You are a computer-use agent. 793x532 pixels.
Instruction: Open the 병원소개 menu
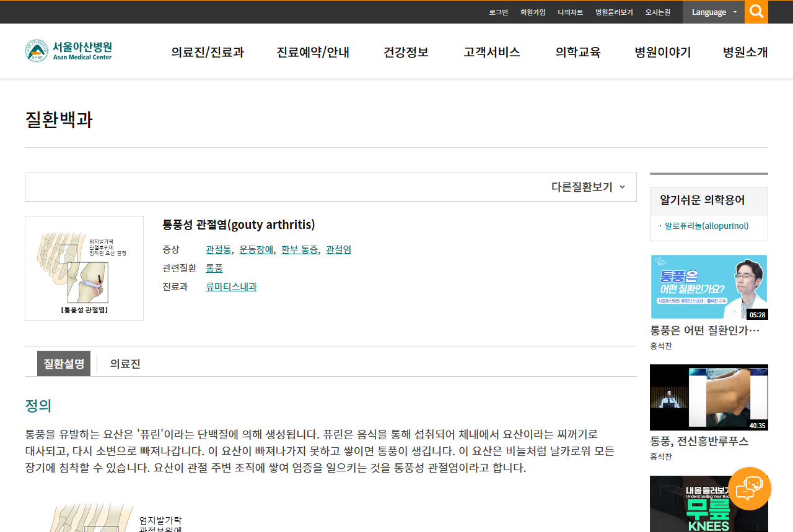click(745, 52)
